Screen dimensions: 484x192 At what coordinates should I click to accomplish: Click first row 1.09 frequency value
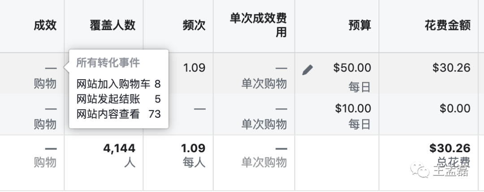click(x=194, y=68)
